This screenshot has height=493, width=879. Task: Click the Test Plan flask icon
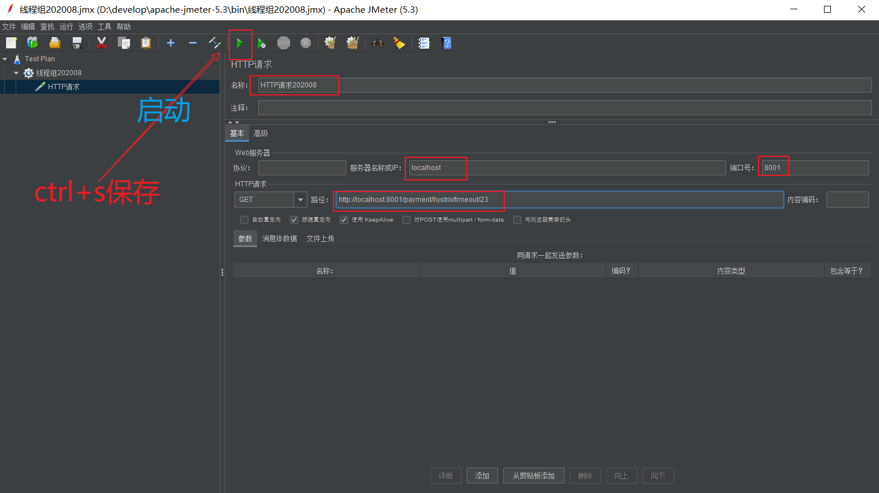[17, 59]
